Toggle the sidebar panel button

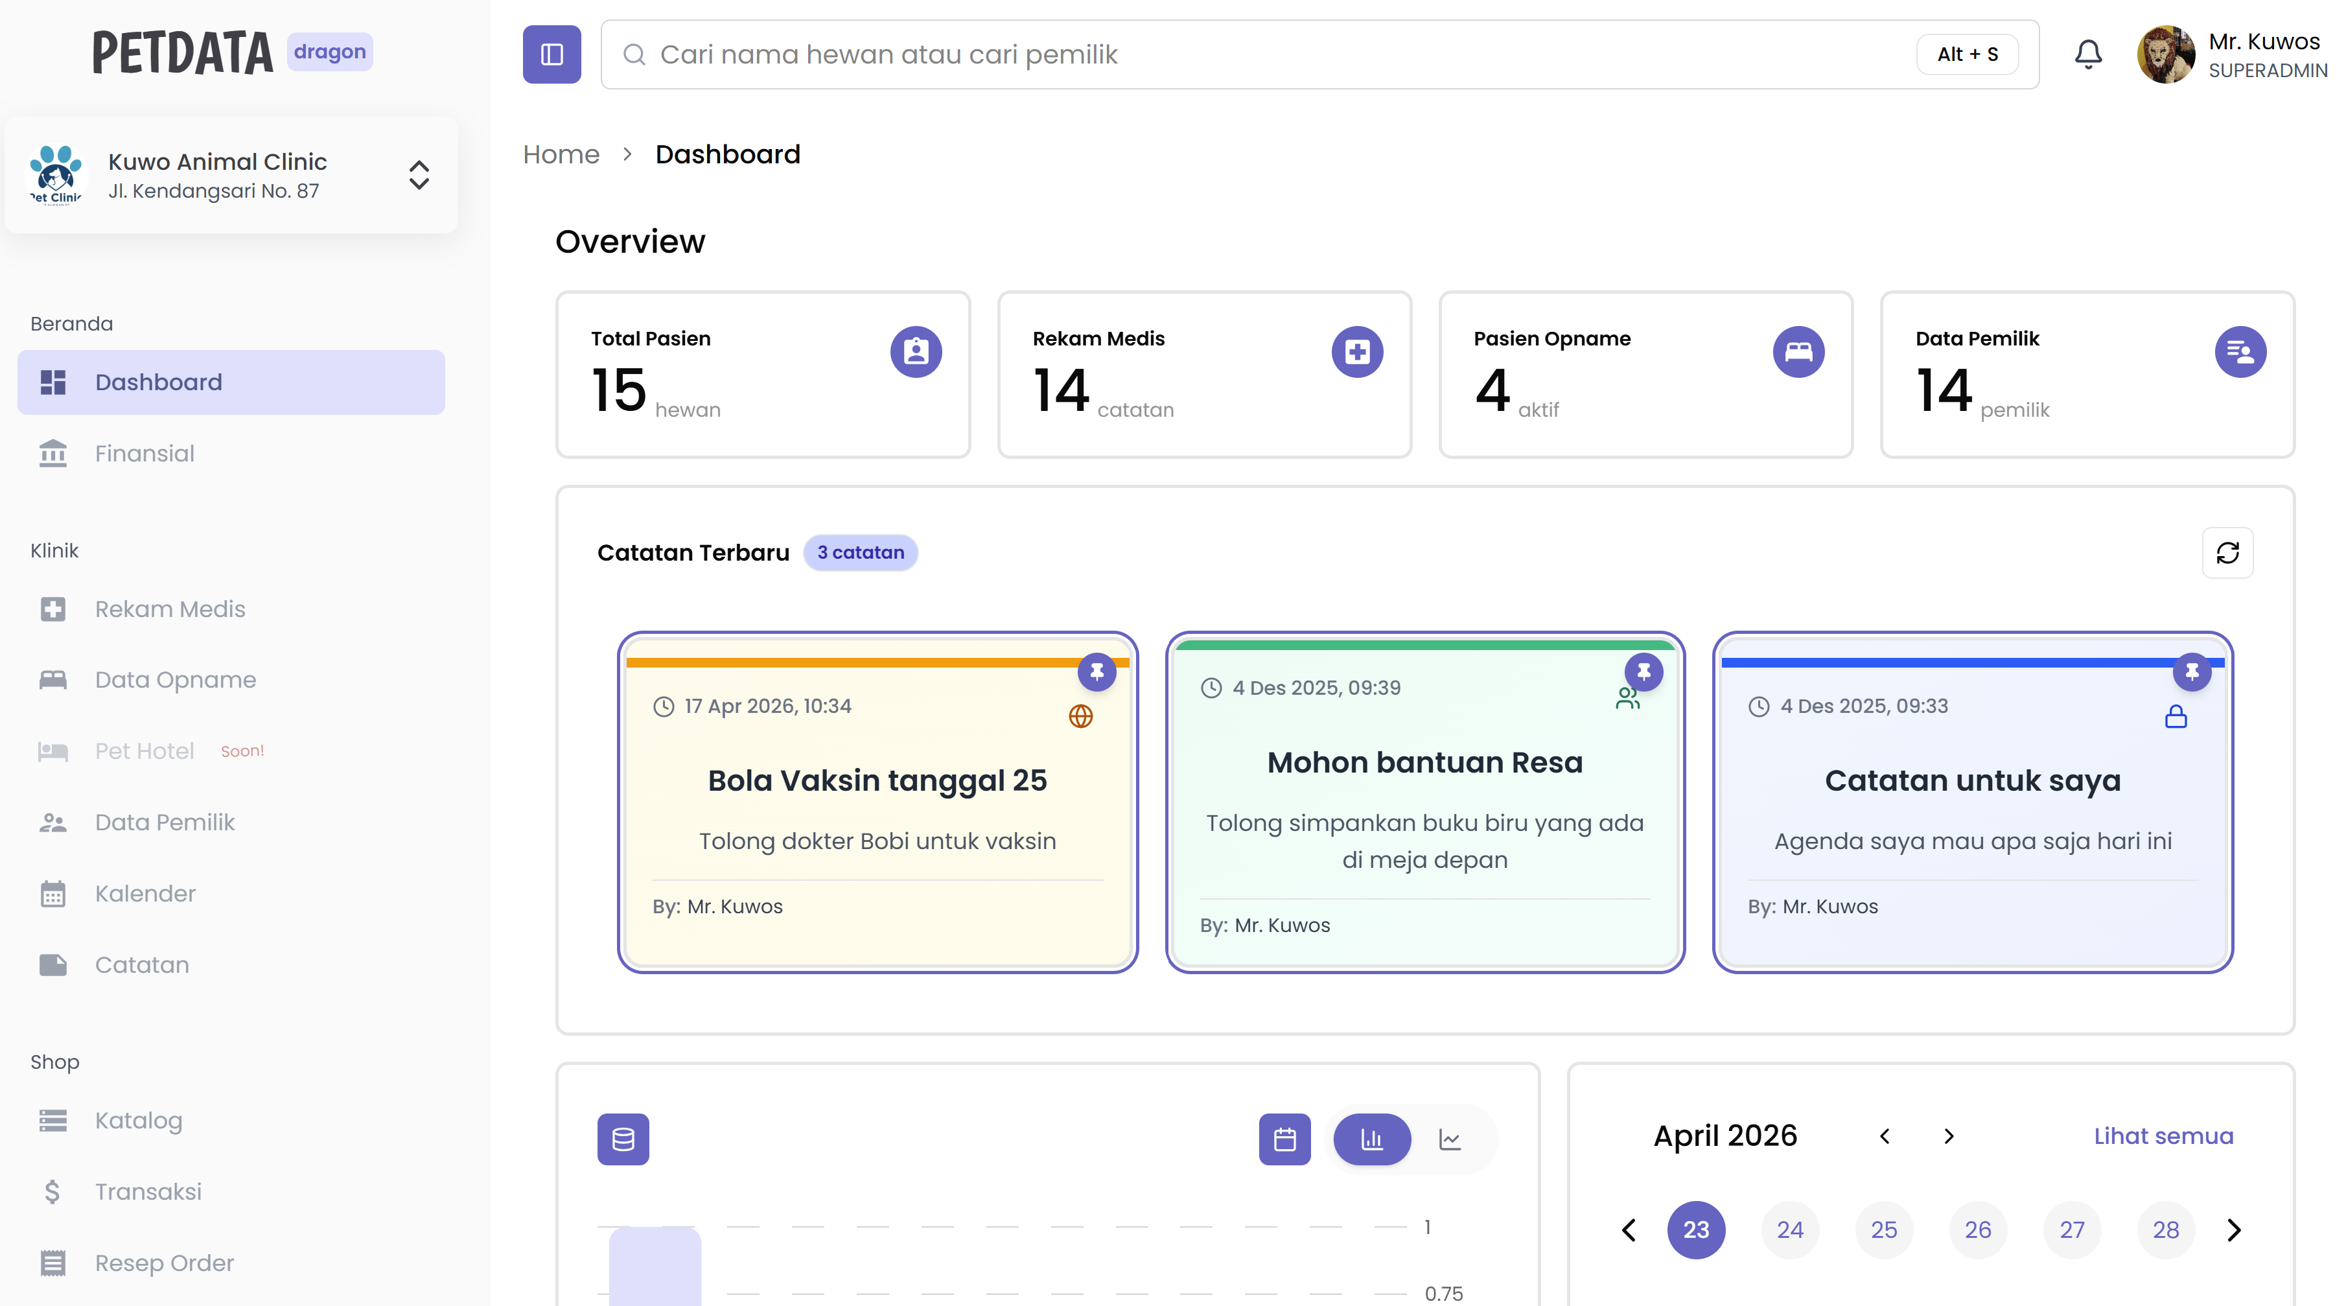(x=552, y=54)
